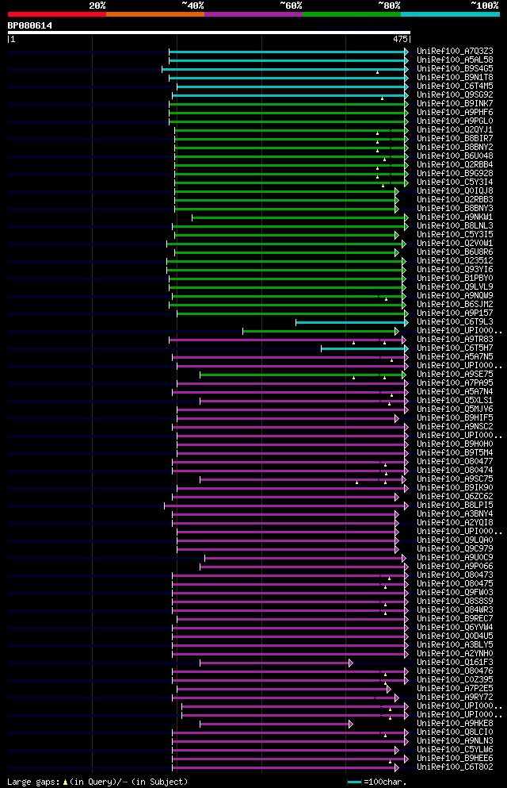Viewport: 507px width, 788px height.
Task: Select hit UniRef100_B6U048
Action: [455, 156]
